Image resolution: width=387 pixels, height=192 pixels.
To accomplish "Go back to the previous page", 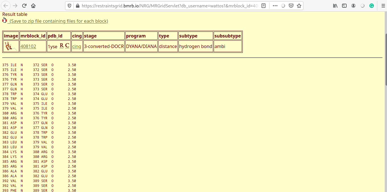I will click(6, 6).
